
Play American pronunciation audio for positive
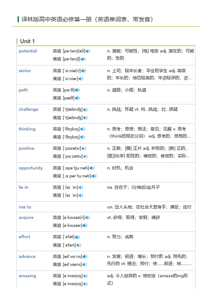click(x=85, y=156)
